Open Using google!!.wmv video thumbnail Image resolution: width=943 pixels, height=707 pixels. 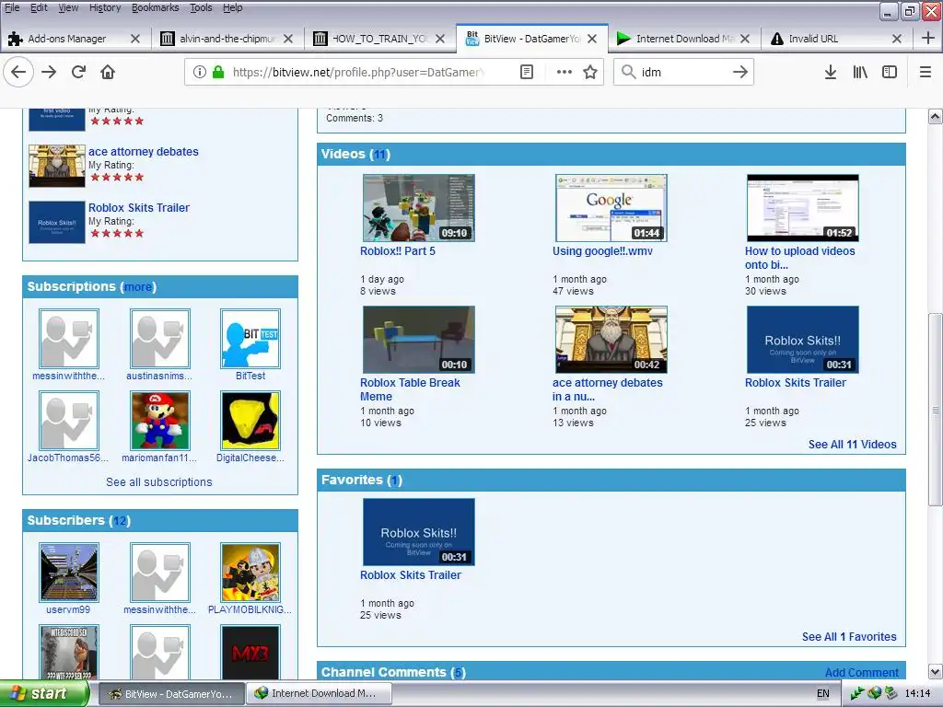click(x=611, y=208)
